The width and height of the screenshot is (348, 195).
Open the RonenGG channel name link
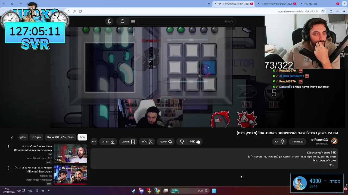point(321,140)
